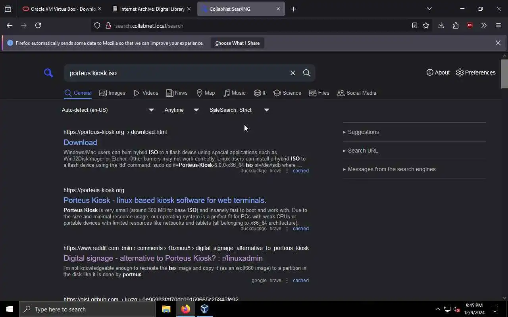Open the Auto-detect (en-US) language dropdown
Image resolution: width=508 pixels, height=317 pixels.
point(108,110)
